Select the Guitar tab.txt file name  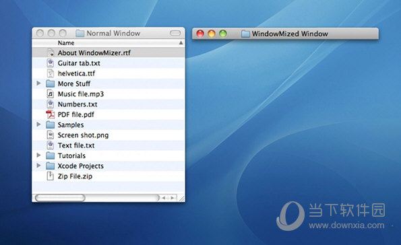[x=79, y=63]
